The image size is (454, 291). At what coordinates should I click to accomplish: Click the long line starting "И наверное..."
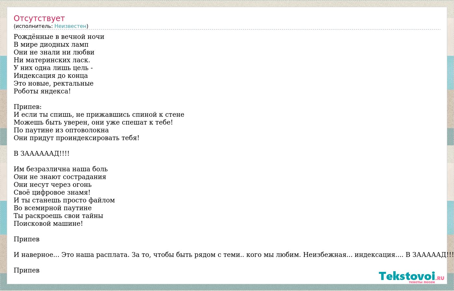click(234, 255)
